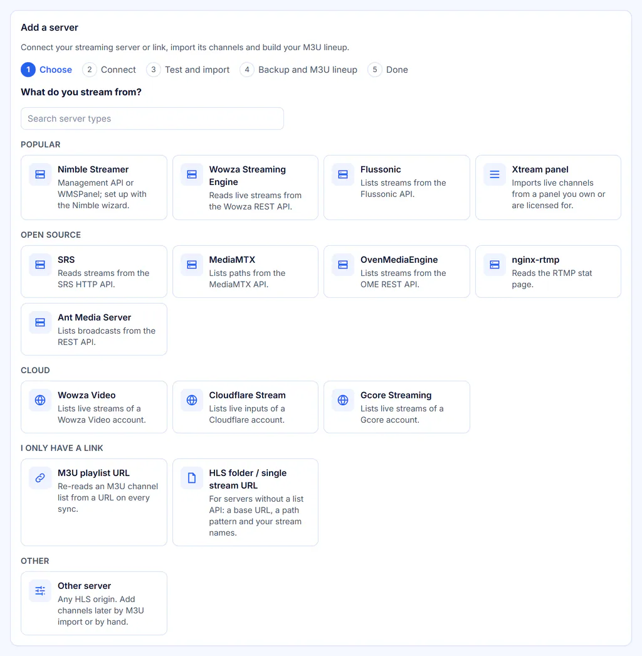Click the Cloudflare Stream globe icon
Screen dimensions: 642x656
tap(192, 400)
